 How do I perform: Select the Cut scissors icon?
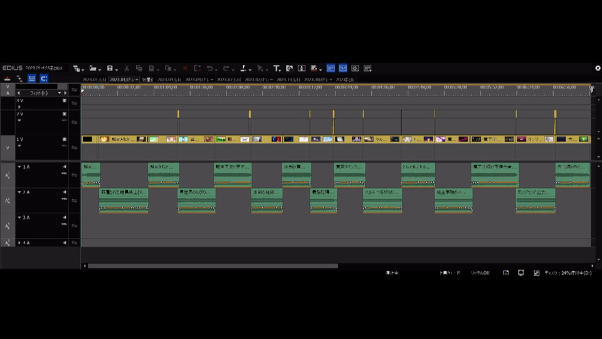click(x=127, y=68)
